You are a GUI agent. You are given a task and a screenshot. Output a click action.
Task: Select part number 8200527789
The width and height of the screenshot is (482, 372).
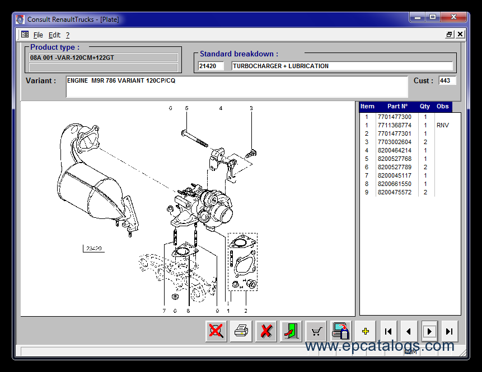pyautogui.click(x=395, y=167)
